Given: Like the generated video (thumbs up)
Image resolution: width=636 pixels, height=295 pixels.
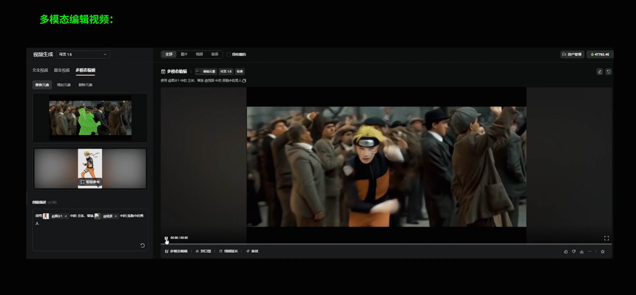Looking at the screenshot, I should point(566,251).
